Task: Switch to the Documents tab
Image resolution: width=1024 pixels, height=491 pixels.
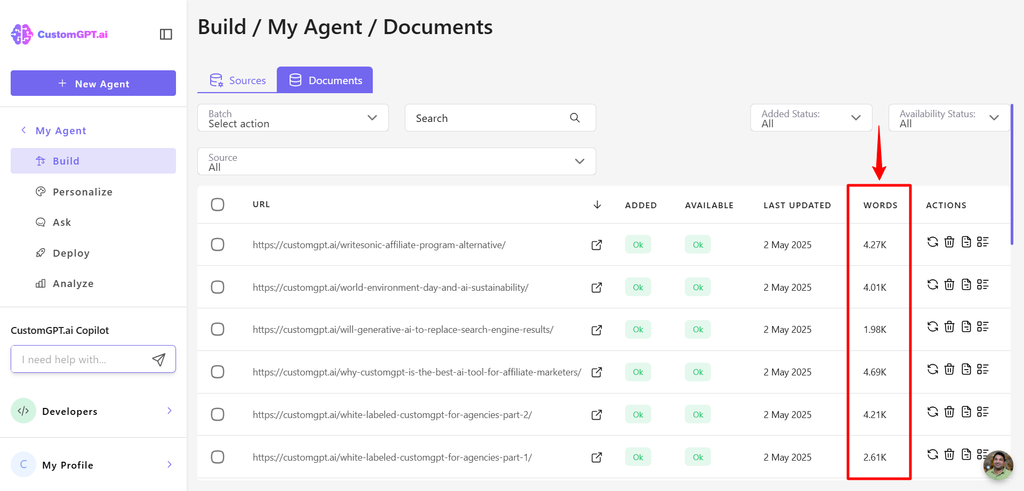Action: (x=325, y=80)
